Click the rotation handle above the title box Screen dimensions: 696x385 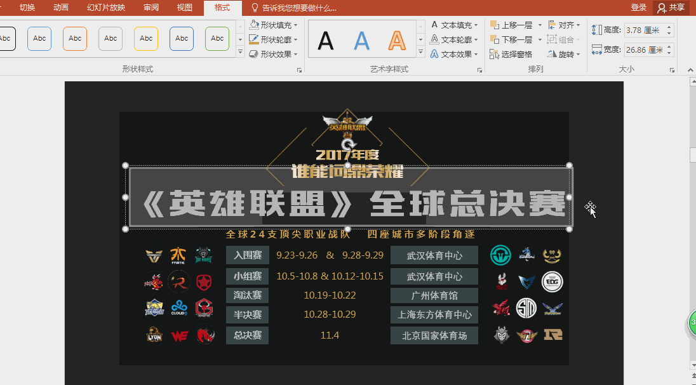(x=348, y=144)
